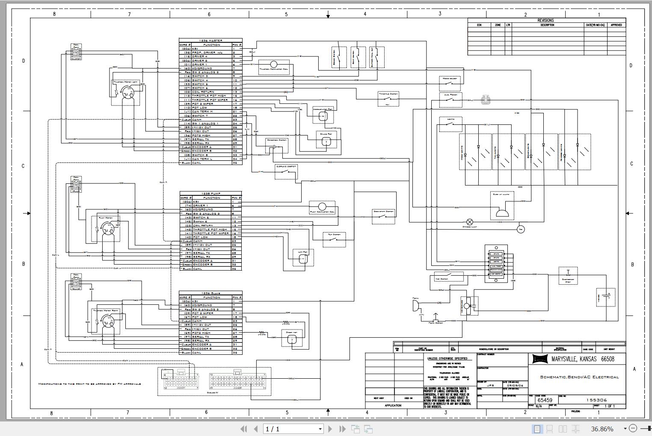Click the REVISIONS table header
The height and width of the screenshot is (436, 652).
click(546, 20)
